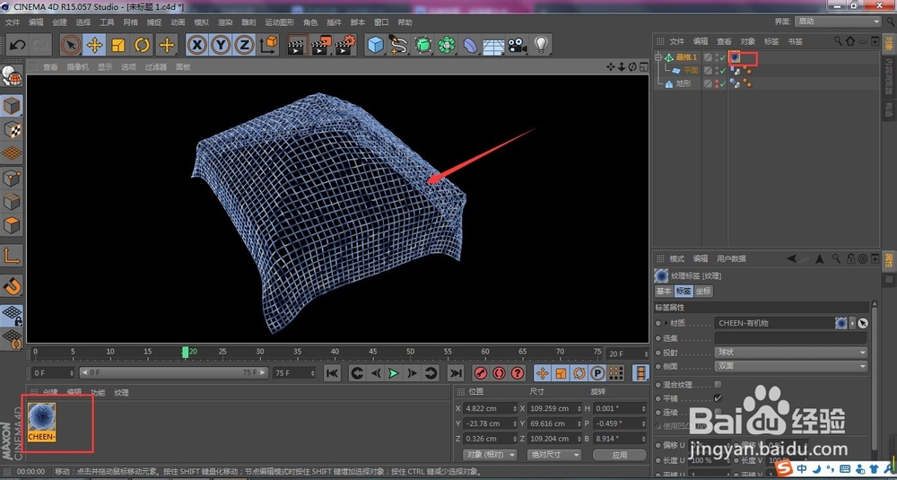Toggle the Enable Snap magnet icon
Screen dimensions: 897x480
pos(12,285)
